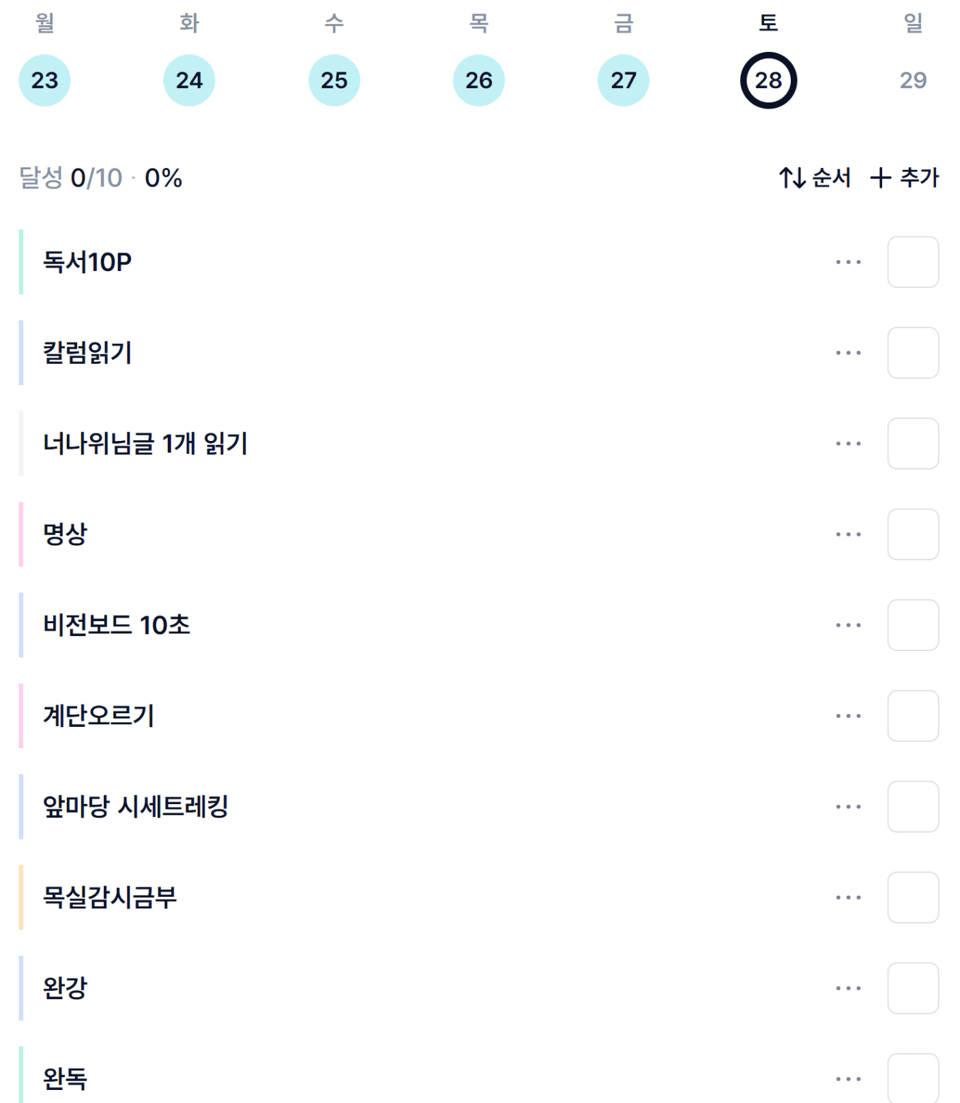Expand the 완독 item options
960x1103 pixels.
pyautogui.click(x=848, y=1079)
